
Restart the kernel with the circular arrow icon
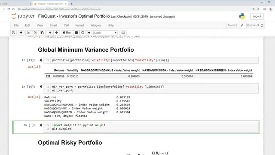pyautogui.click(x=82, y=33)
